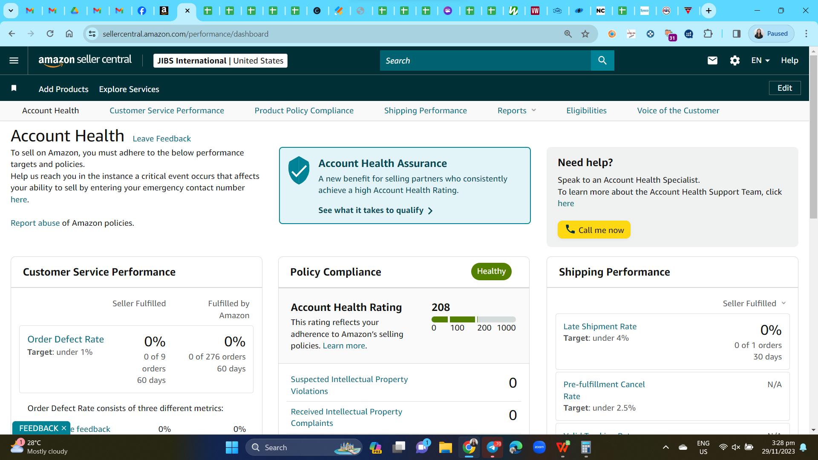Image resolution: width=818 pixels, height=460 pixels.
Task: Go to the Shipping Performance tab
Action: coord(425,111)
